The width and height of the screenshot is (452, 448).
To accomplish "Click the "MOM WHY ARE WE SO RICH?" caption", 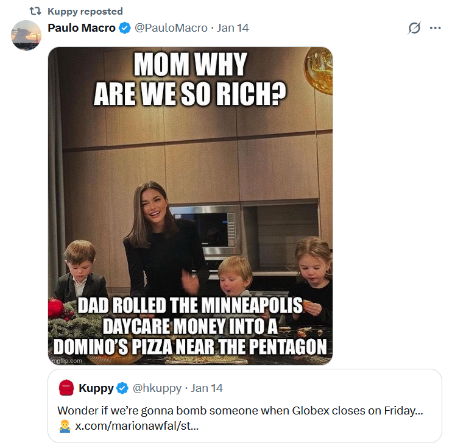I will tap(190, 79).
